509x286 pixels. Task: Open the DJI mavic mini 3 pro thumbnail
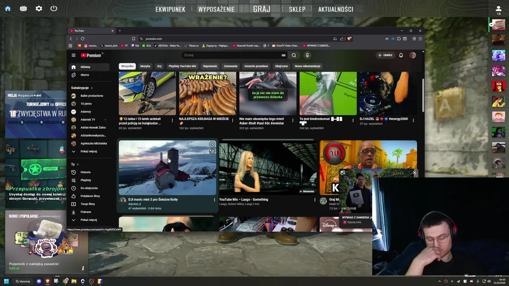167,168
